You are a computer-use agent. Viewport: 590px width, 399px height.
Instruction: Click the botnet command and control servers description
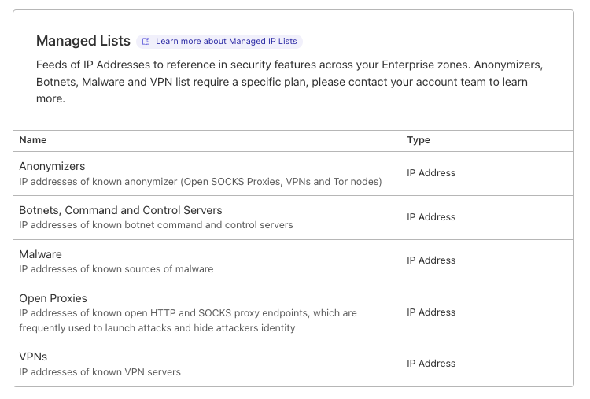(156, 225)
